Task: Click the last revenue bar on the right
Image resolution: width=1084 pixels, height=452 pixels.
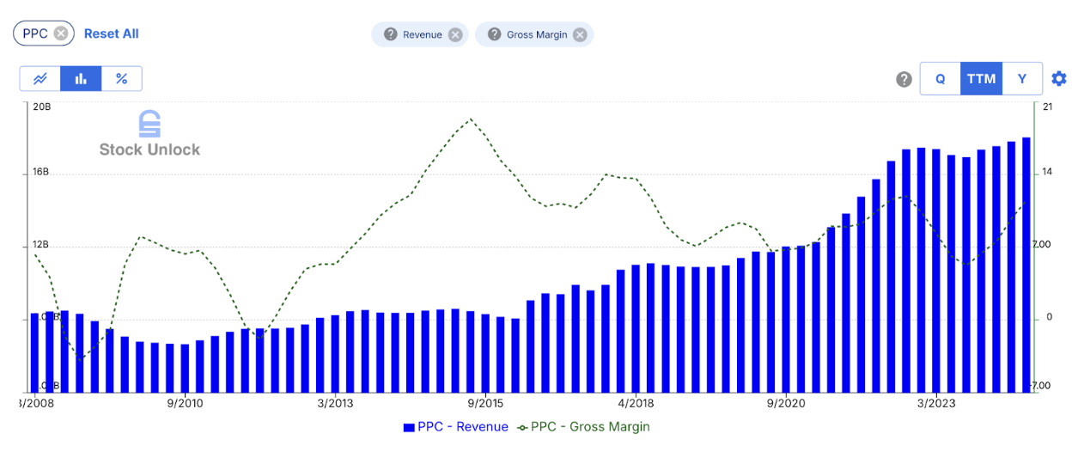Action: (1026, 264)
